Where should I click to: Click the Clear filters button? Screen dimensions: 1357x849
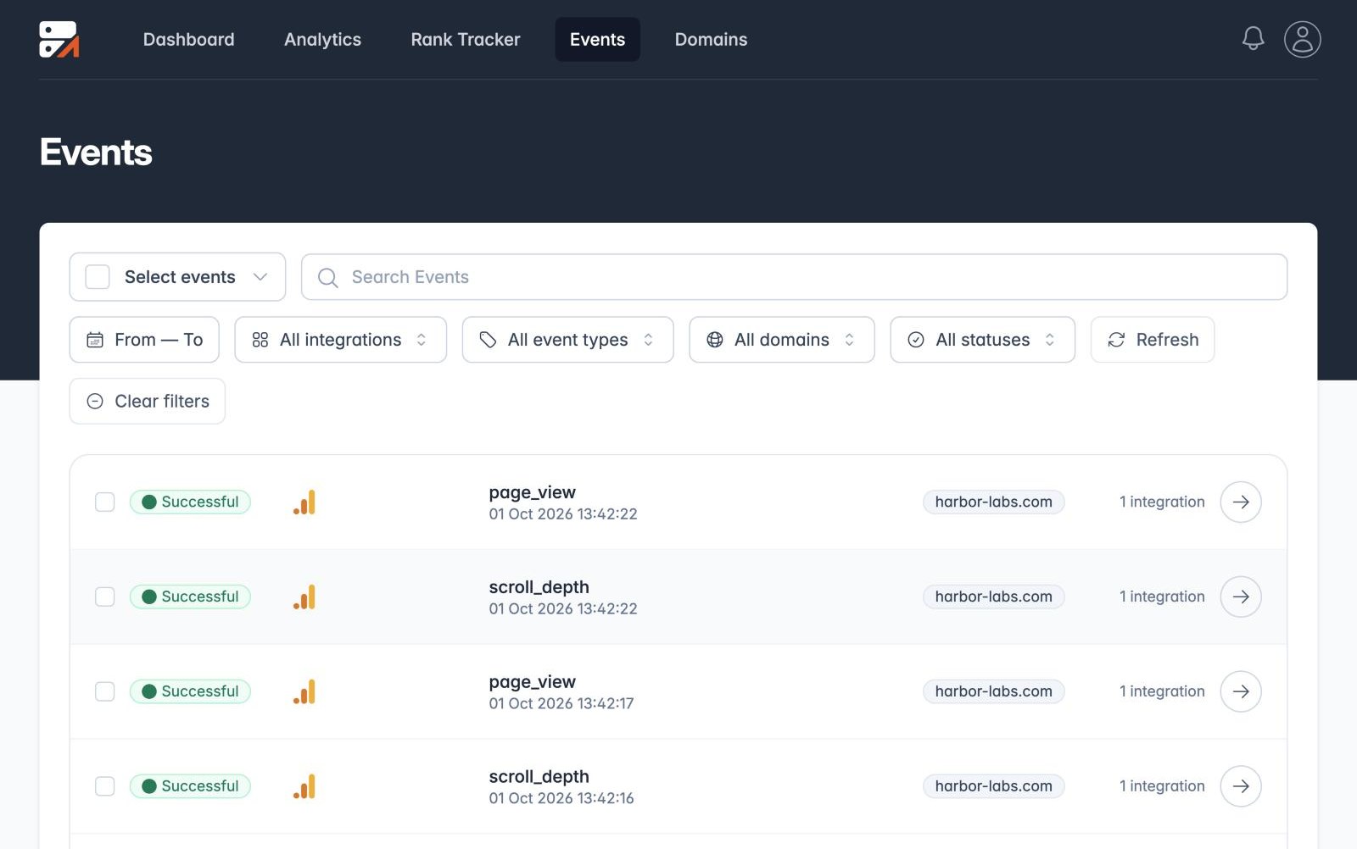(147, 401)
